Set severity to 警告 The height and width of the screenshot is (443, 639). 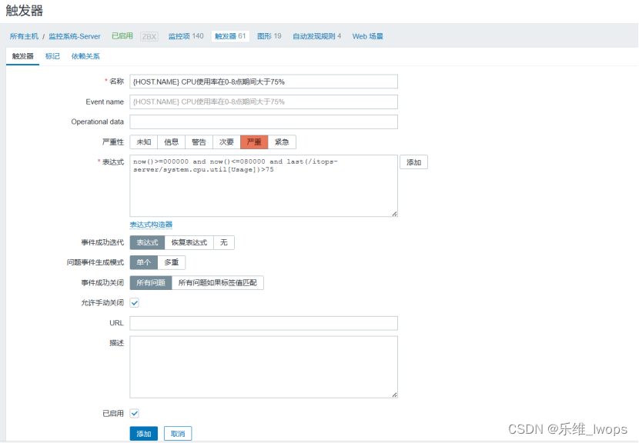[x=199, y=142]
